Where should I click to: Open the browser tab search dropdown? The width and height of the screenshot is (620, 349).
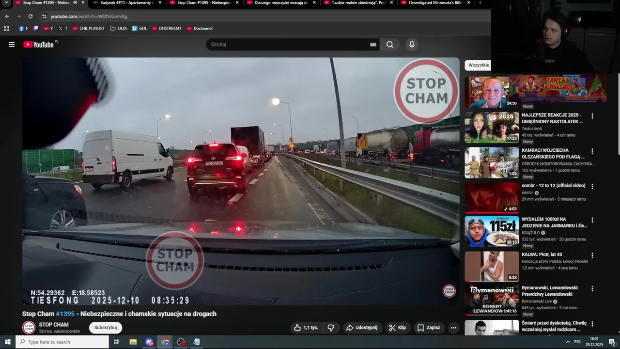[x=6, y=2]
